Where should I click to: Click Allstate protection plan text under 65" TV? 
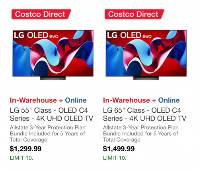pos(141,134)
